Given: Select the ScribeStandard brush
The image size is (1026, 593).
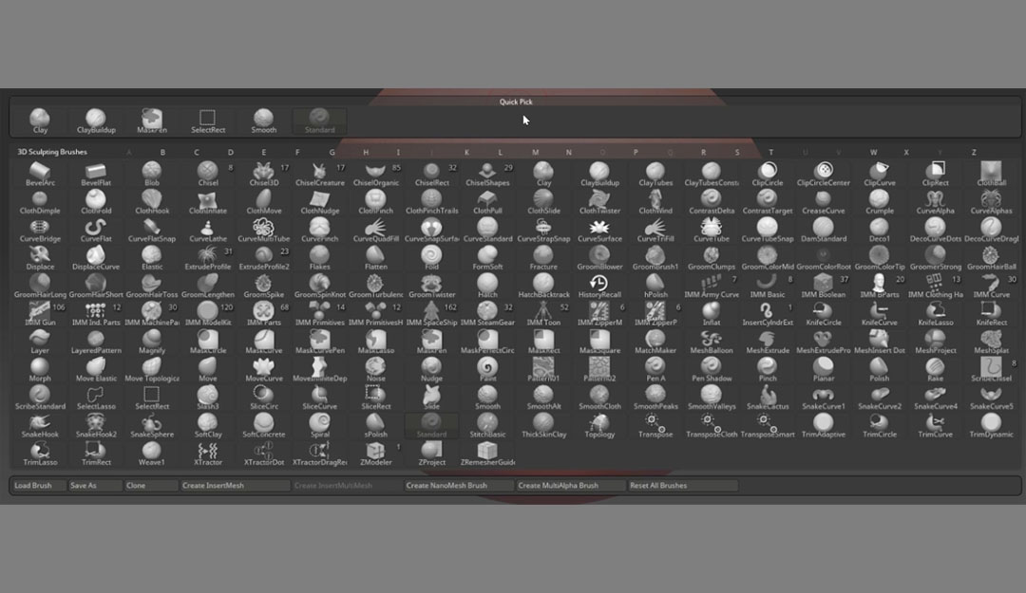Looking at the screenshot, I should pyautogui.click(x=40, y=398).
